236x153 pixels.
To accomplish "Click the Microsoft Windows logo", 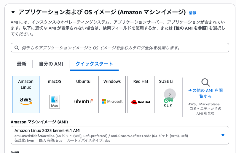I will [x=112, y=101].
